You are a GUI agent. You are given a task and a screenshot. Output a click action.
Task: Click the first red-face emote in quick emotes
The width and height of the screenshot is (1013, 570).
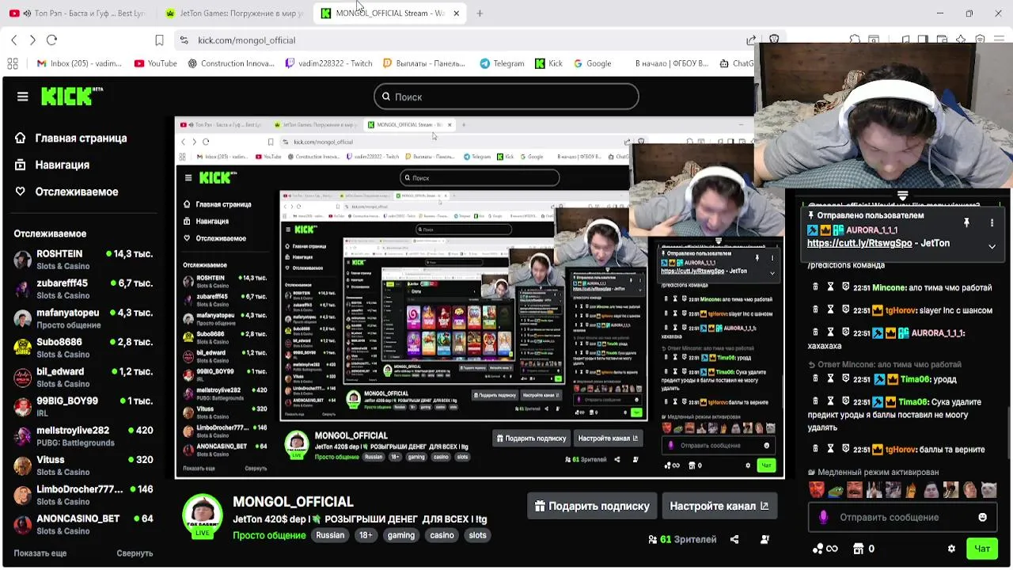[x=816, y=491]
